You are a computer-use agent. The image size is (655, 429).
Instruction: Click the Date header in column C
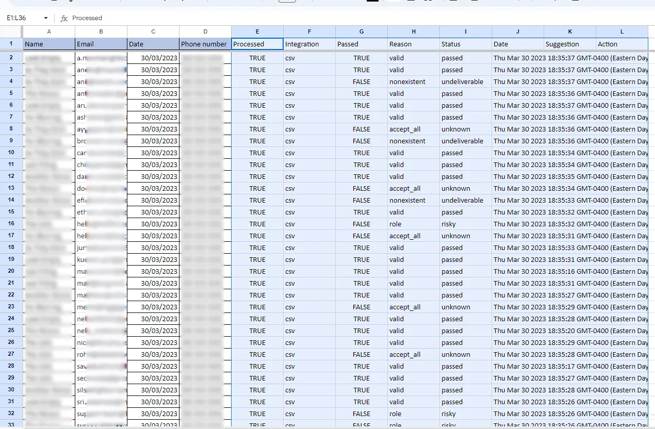coord(153,44)
